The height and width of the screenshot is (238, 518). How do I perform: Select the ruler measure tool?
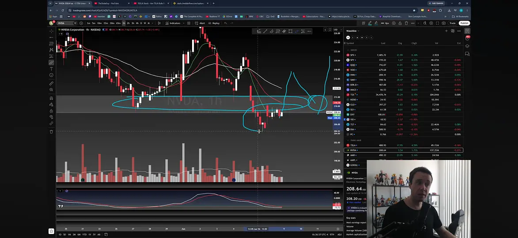[x=51, y=83]
